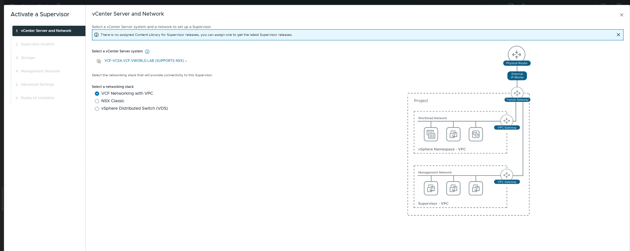Screen dimensions: 630x251
Task: Click the info icon beside vCenter Server system
Action: coord(147,51)
